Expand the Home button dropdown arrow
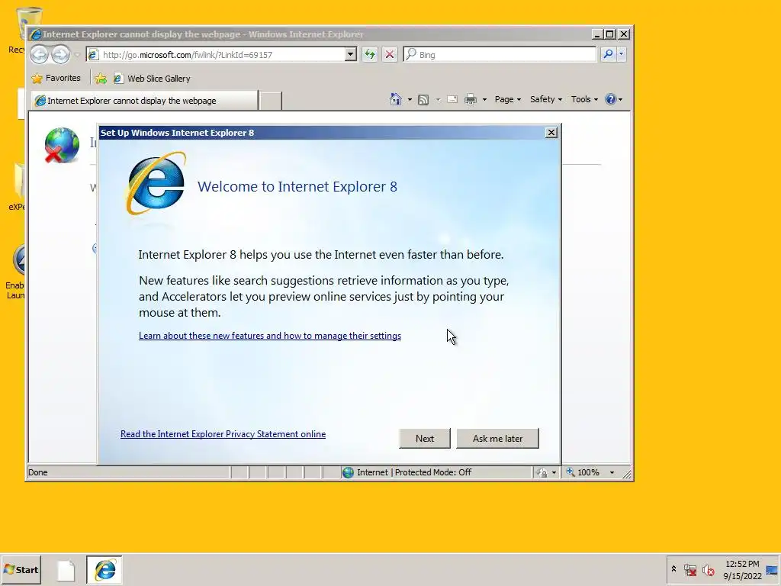The width and height of the screenshot is (781, 586). coord(410,100)
